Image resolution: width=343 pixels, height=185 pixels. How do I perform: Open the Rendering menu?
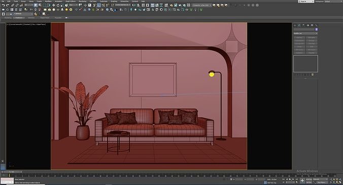coord(83,2)
